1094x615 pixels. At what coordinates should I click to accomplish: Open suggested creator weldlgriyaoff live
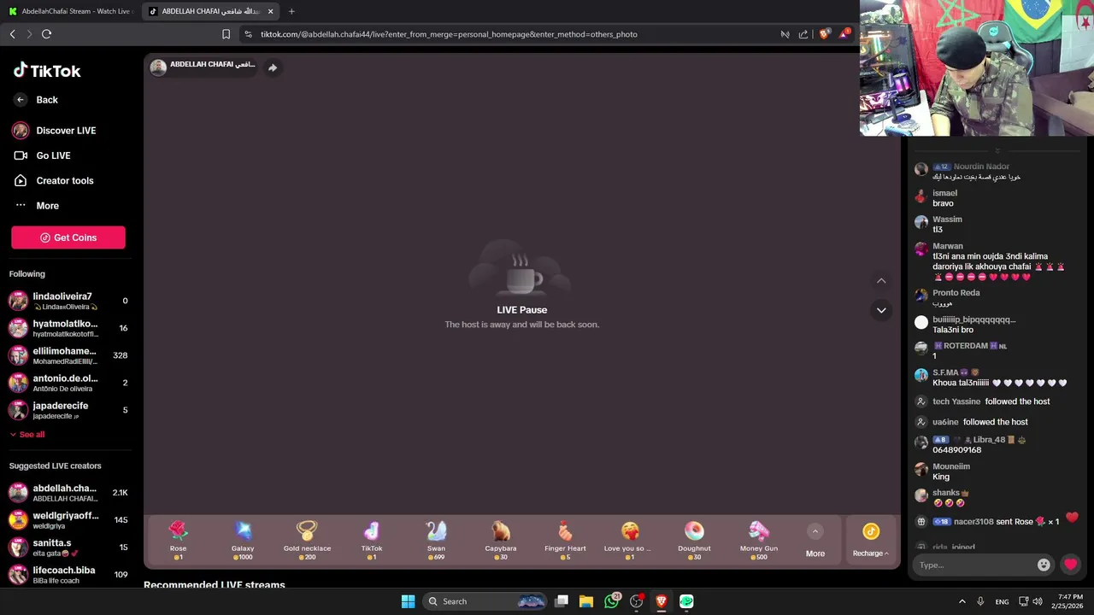click(68, 520)
